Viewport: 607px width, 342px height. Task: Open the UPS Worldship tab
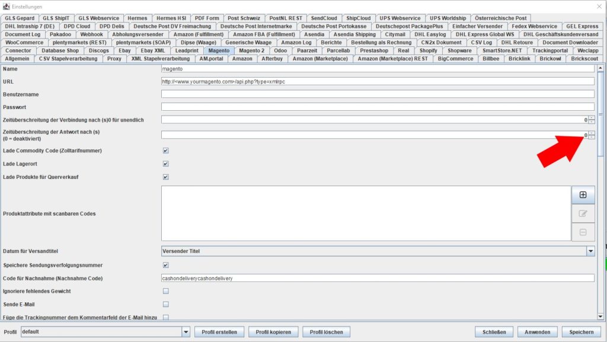coord(448,18)
